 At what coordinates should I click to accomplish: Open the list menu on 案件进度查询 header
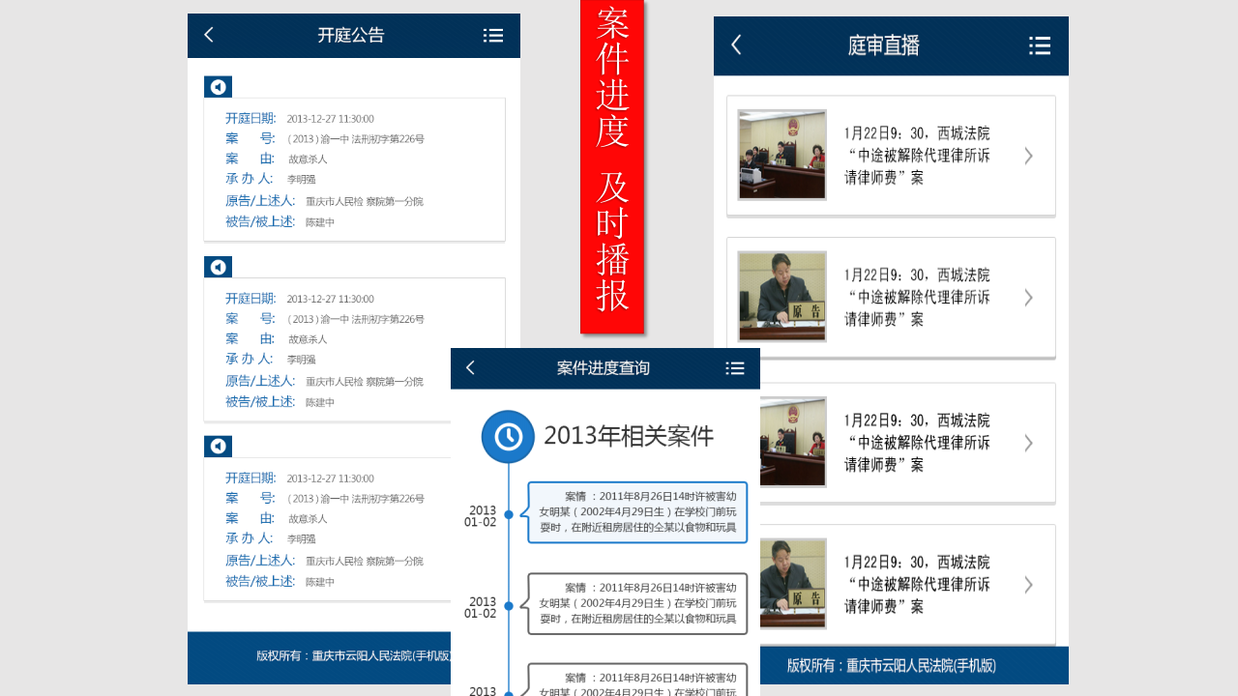pyautogui.click(x=735, y=367)
